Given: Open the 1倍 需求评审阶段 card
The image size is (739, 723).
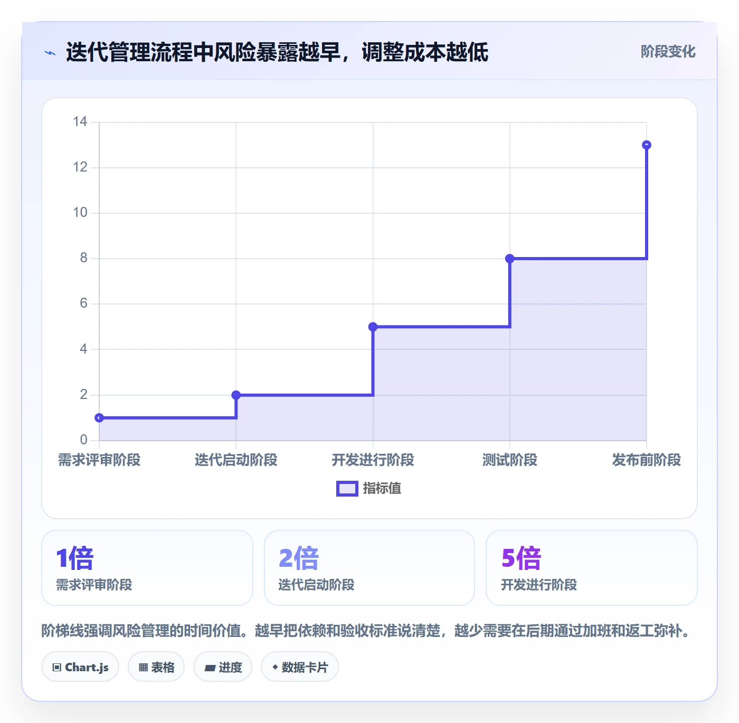Looking at the screenshot, I should click(147, 568).
